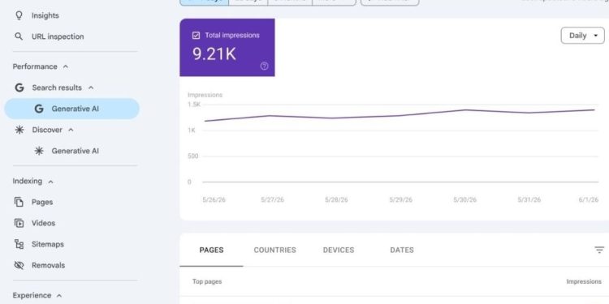Switch to the COUNTRIES tab
This screenshot has width=609, height=304.
(274, 250)
